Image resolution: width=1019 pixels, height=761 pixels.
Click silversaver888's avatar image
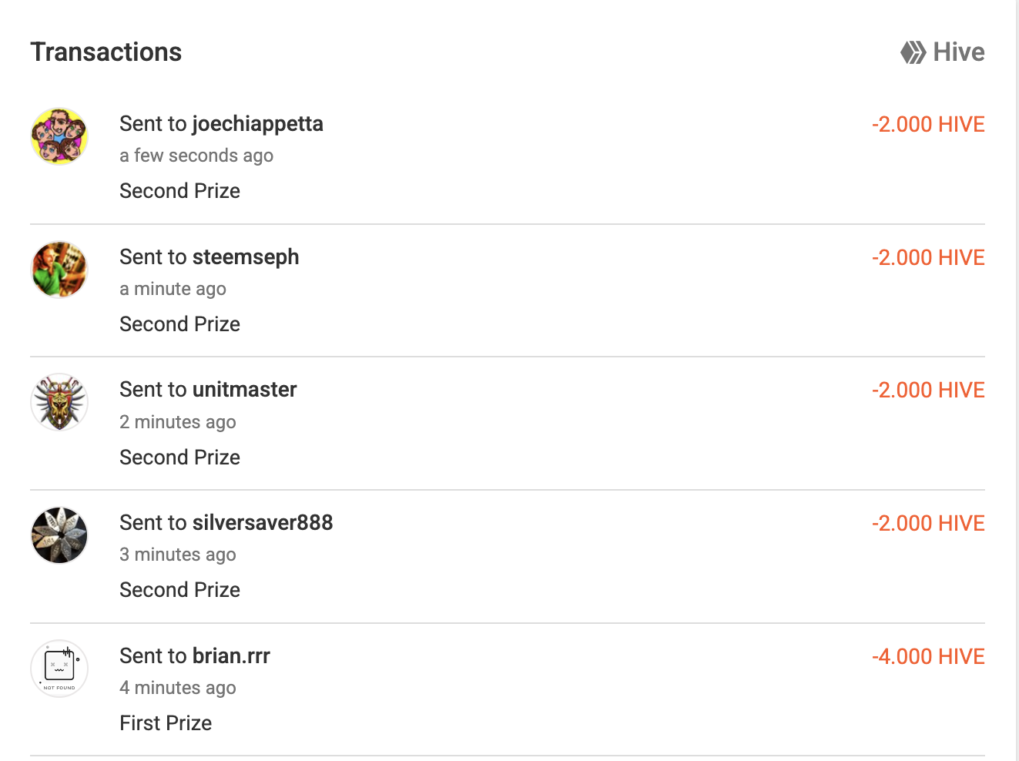click(x=59, y=535)
